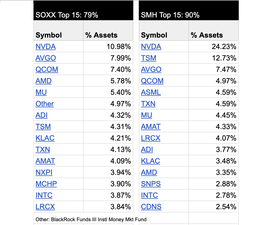Follow the QCOM hyperlink in SOXX column

point(47,69)
